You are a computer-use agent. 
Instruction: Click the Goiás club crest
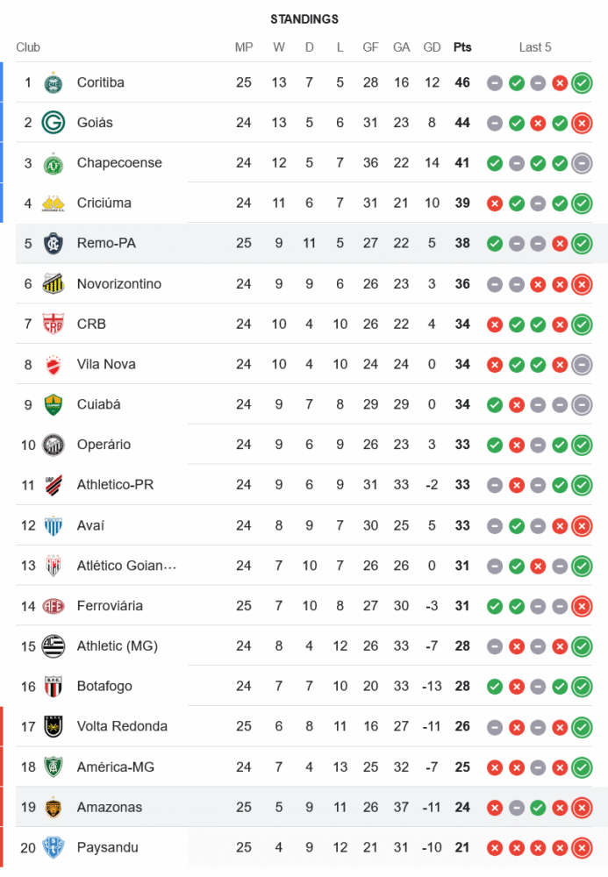click(54, 123)
